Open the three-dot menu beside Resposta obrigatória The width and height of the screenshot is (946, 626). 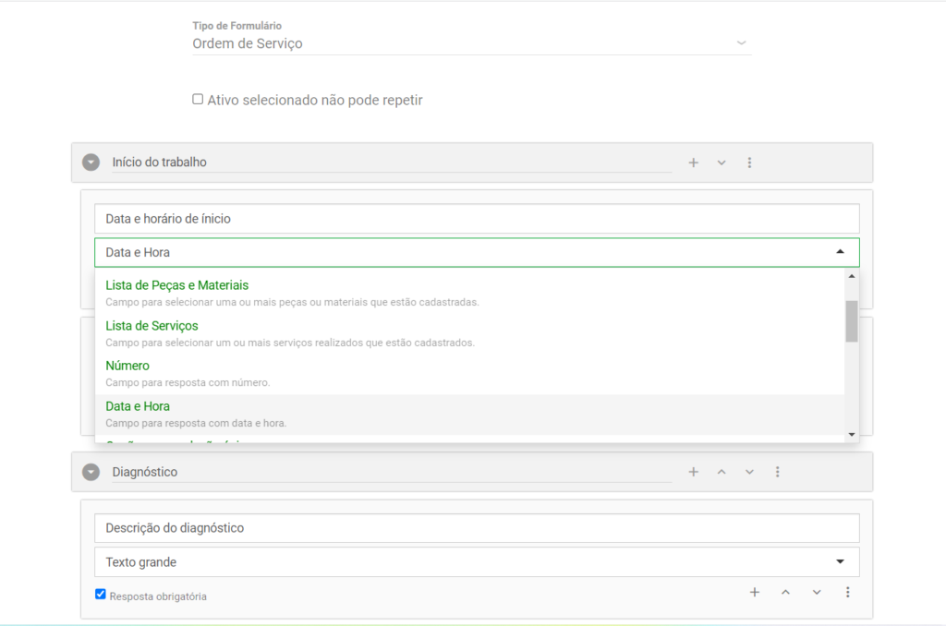point(848,592)
